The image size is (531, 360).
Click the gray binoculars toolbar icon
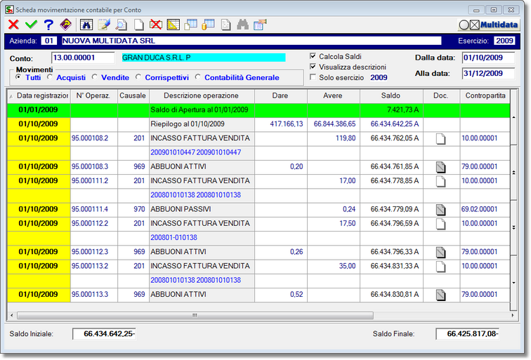click(242, 25)
